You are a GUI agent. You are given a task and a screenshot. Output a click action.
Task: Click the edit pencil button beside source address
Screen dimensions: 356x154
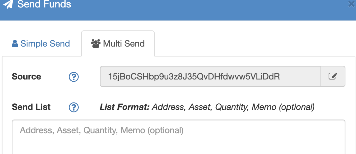coord(333,76)
